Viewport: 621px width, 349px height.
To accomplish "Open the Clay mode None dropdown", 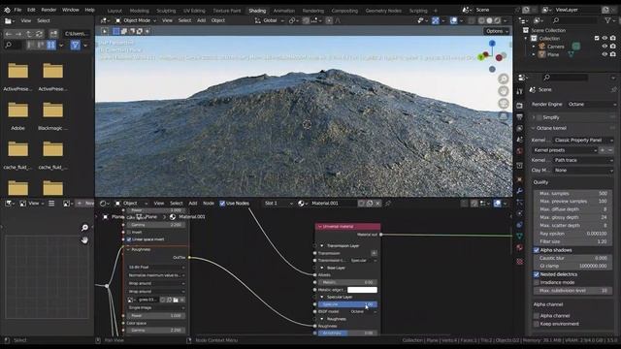I will (583, 171).
